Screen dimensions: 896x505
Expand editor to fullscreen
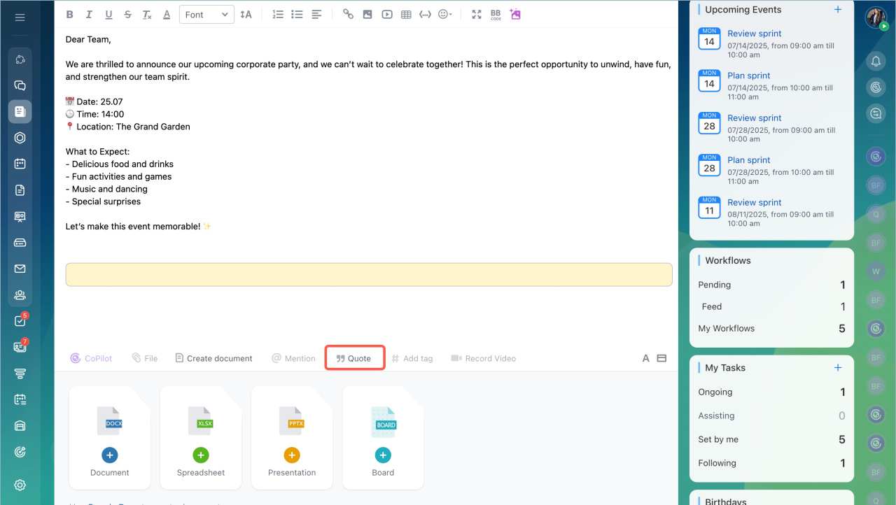pyautogui.click(x=477, y=15)
